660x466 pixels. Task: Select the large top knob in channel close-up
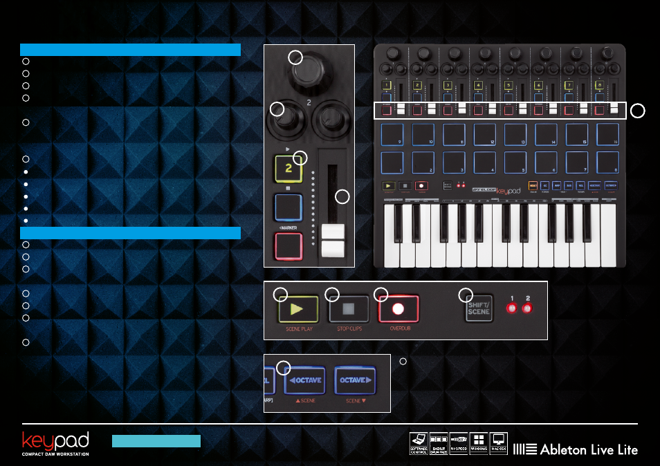click(309, 73)
